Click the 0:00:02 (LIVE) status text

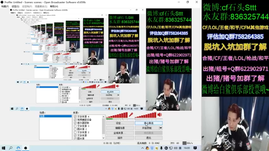(112, 143)
